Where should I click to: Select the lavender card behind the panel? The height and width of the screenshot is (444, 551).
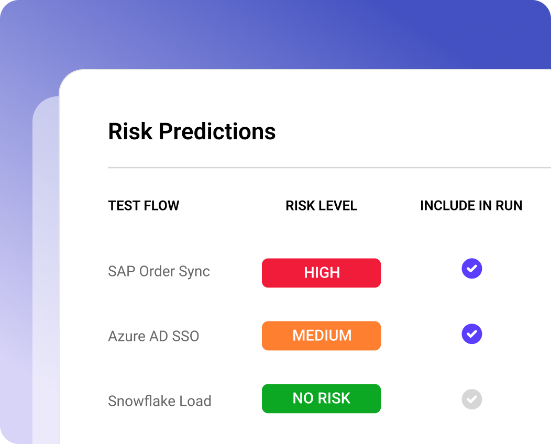pos(46,271)
